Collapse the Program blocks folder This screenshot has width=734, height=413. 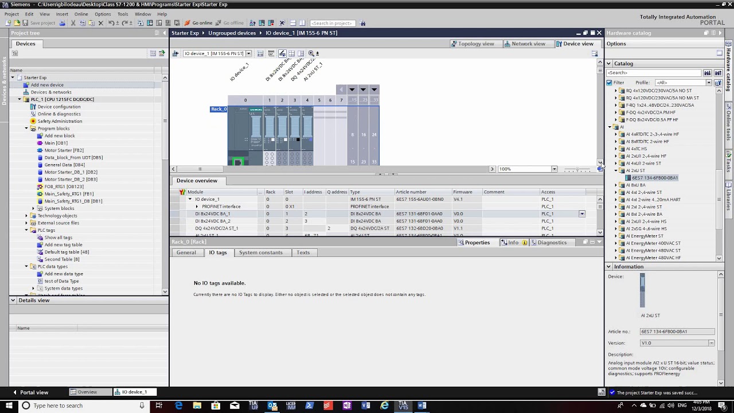(26, 128)
